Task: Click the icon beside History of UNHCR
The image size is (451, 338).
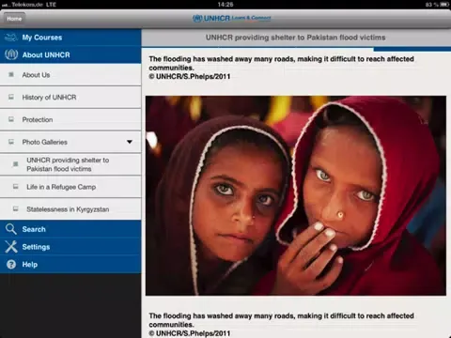Action: [11, 97]
